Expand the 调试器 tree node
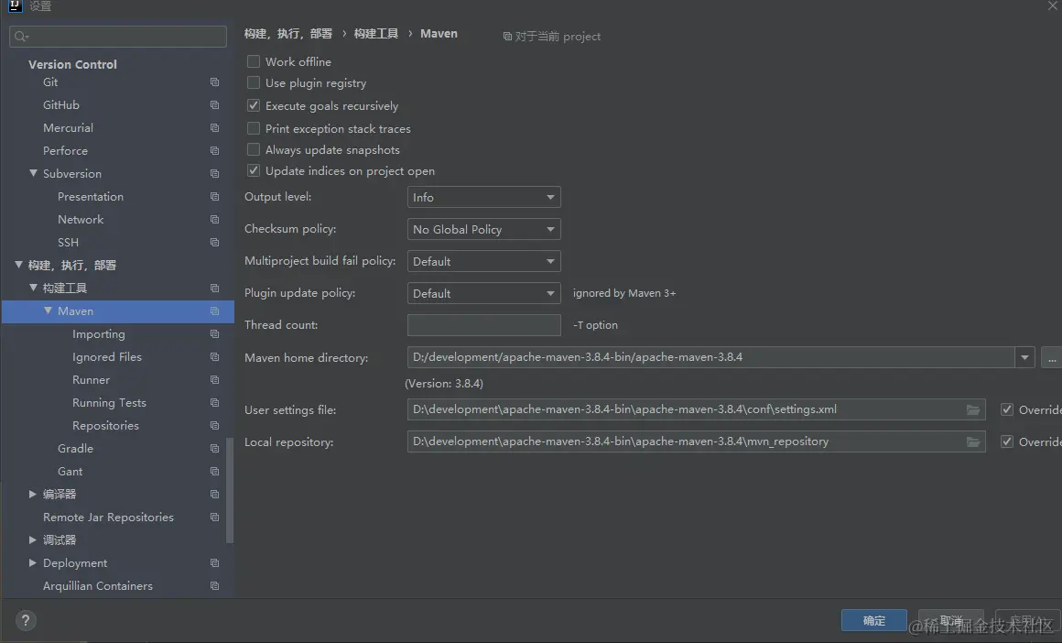1062x643 pixels. coord(33,540)
